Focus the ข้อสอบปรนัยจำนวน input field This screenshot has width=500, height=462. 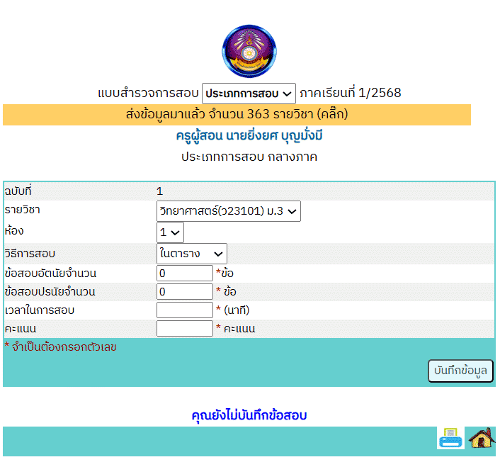click(x=184, y=292)
